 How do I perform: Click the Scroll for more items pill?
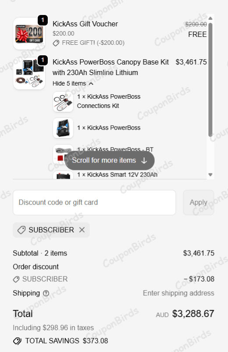click(110, 160)
